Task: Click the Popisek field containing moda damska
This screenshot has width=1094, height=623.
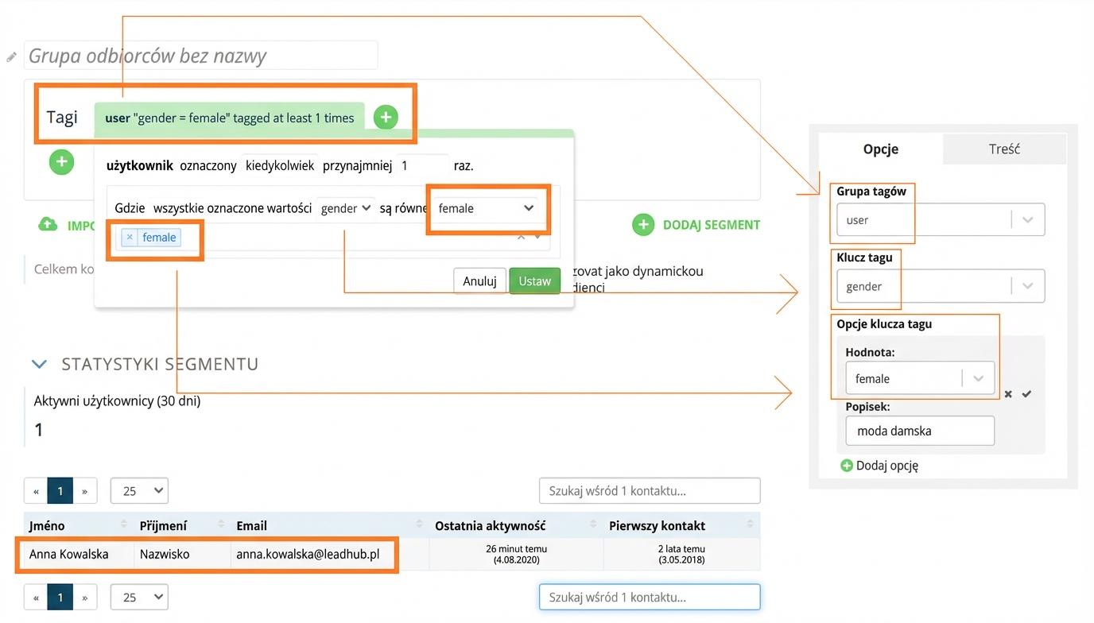Action: tap(920, 431)
